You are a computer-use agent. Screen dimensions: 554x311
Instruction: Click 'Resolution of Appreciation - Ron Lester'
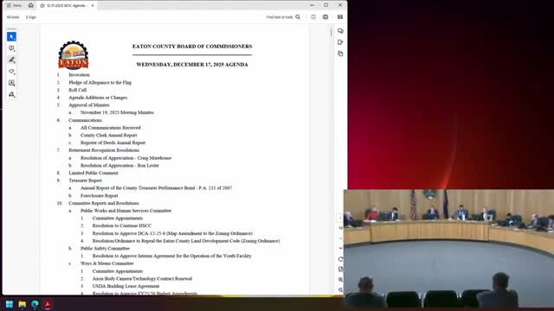pyautogui.click(x=119, y=165)
